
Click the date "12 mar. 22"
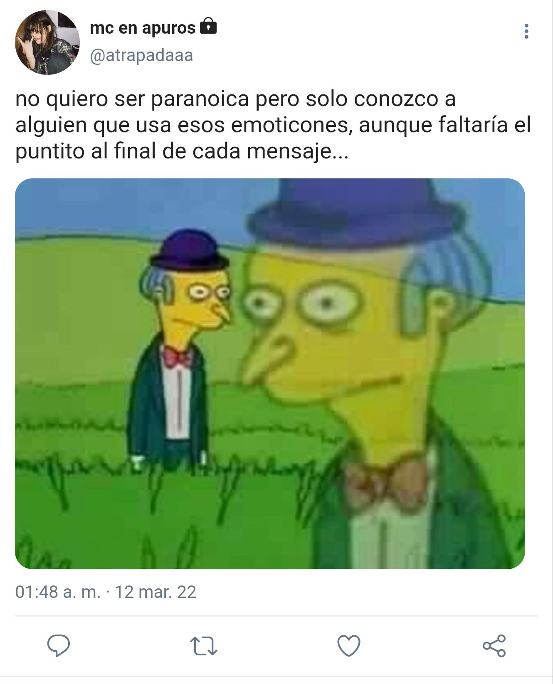tap(155, 592)
